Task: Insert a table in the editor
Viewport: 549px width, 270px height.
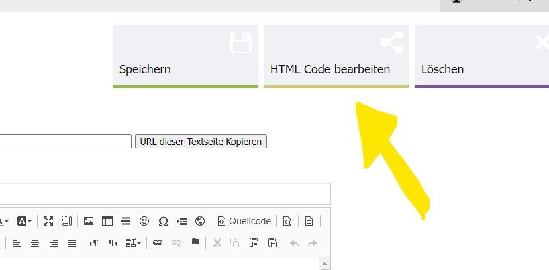Action: [x=107, y=221]
